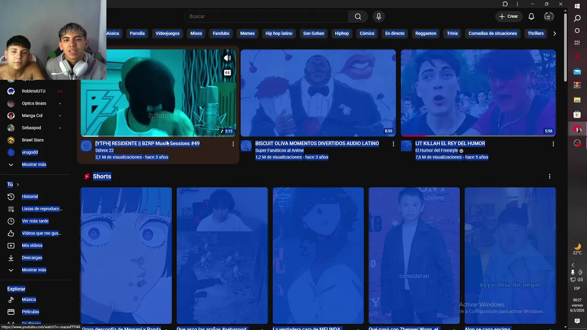Select the Reggaeton category chip
The height and width of the screenshot is (330, 587).
coord(426,33)
